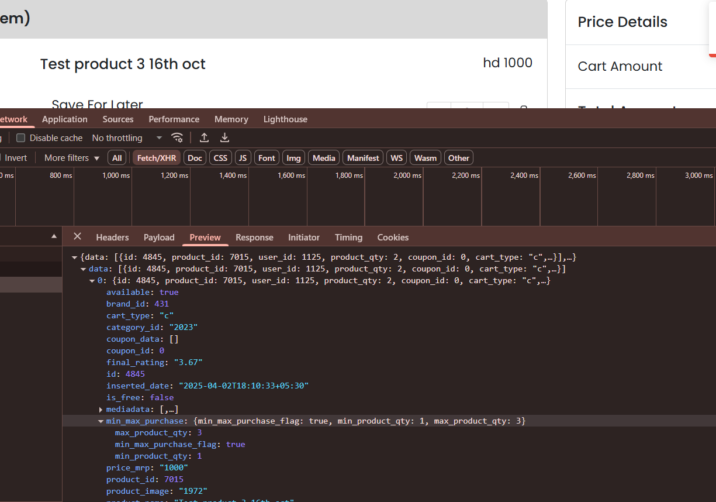Click the Price Details heading

coord(622,22)
